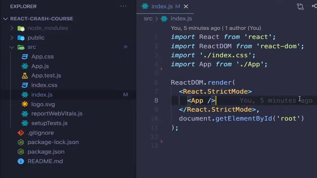Click the GitLens authors code lens line
The width and height of the screenshot is (317, 178).
click(216, 28)
